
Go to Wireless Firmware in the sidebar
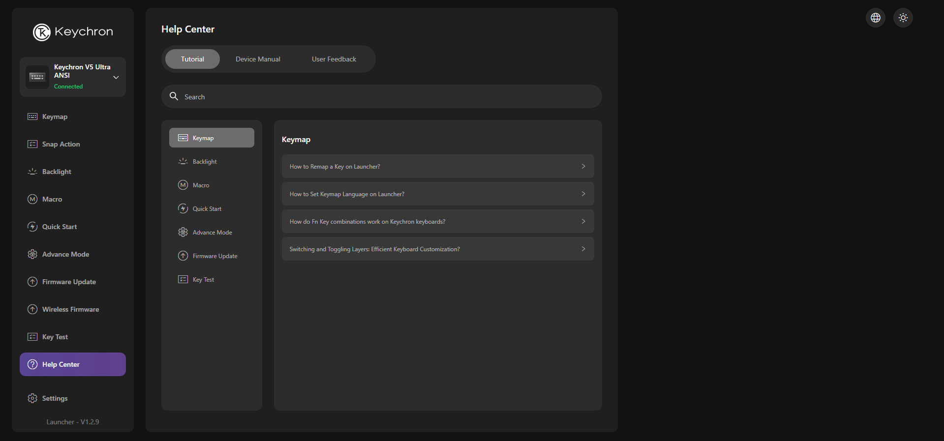coord(70,309)
